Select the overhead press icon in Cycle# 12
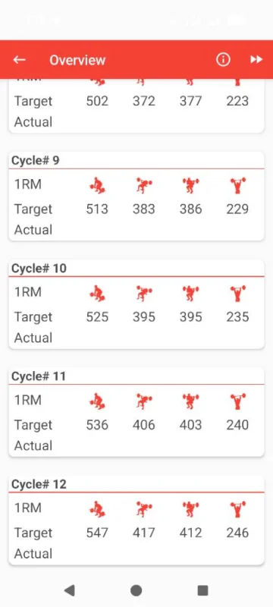The width and height of the screenshot is (273, 607). [237, 509]
